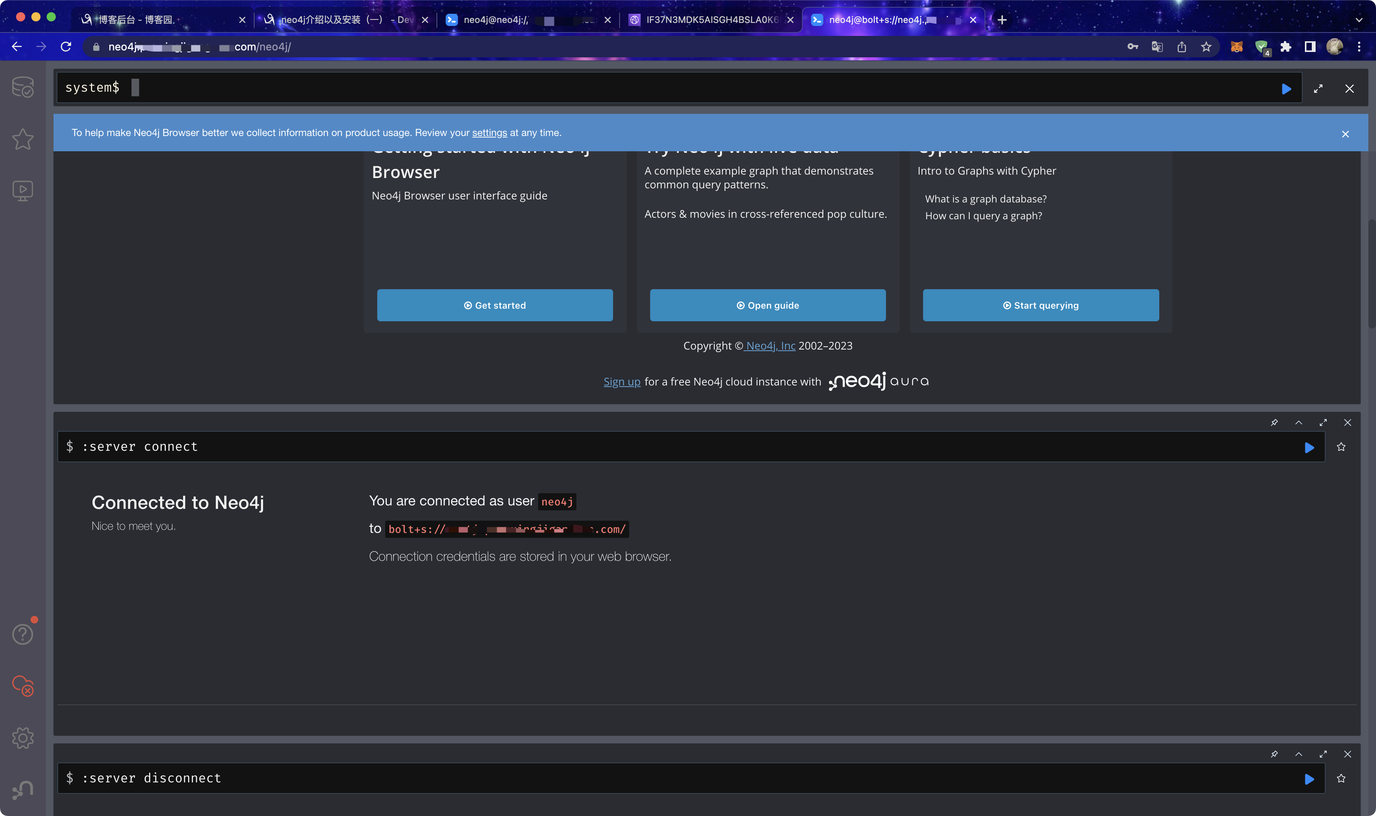The width and height of the screenshot is (1376, 816).
Task: Open the Project files sidebar icon
Action: (23, 191)
